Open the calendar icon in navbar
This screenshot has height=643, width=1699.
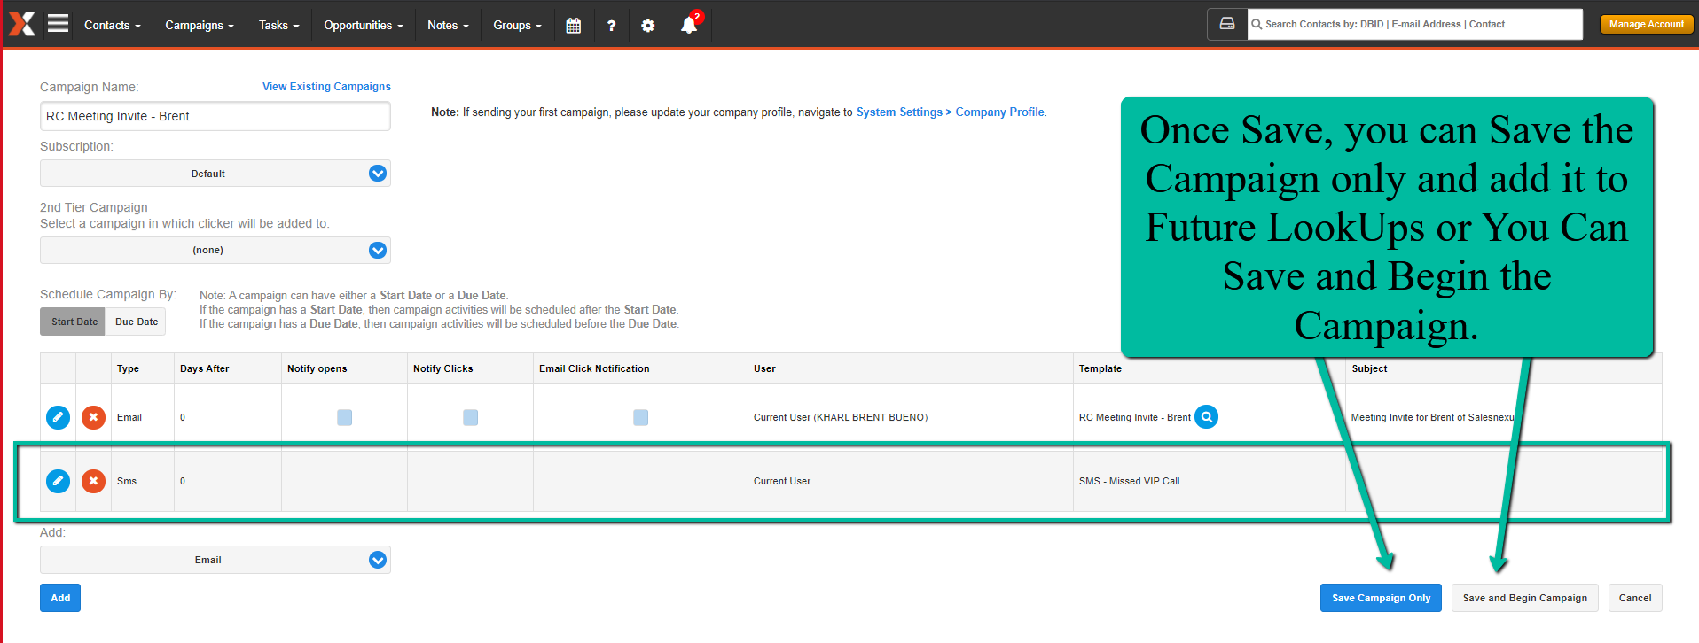(x=574, y=26)
